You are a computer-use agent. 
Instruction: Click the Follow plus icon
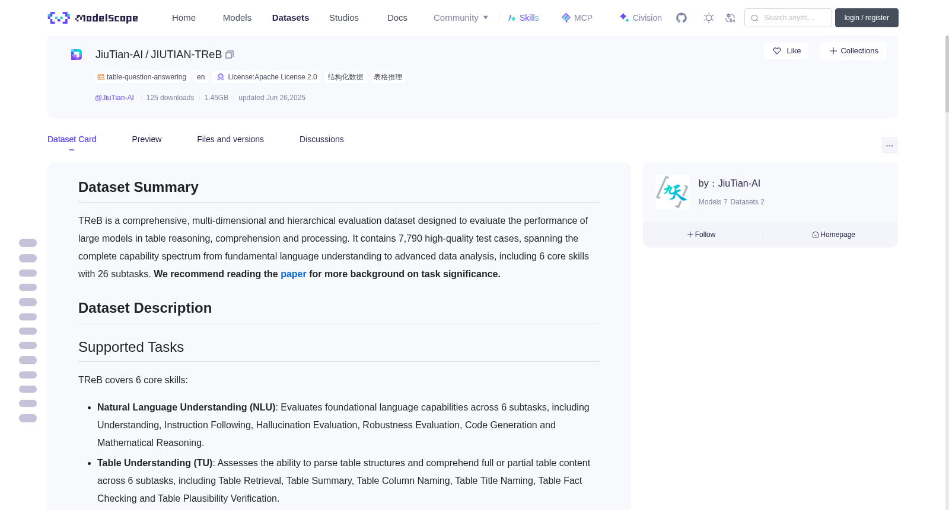[x=690, y=235]
